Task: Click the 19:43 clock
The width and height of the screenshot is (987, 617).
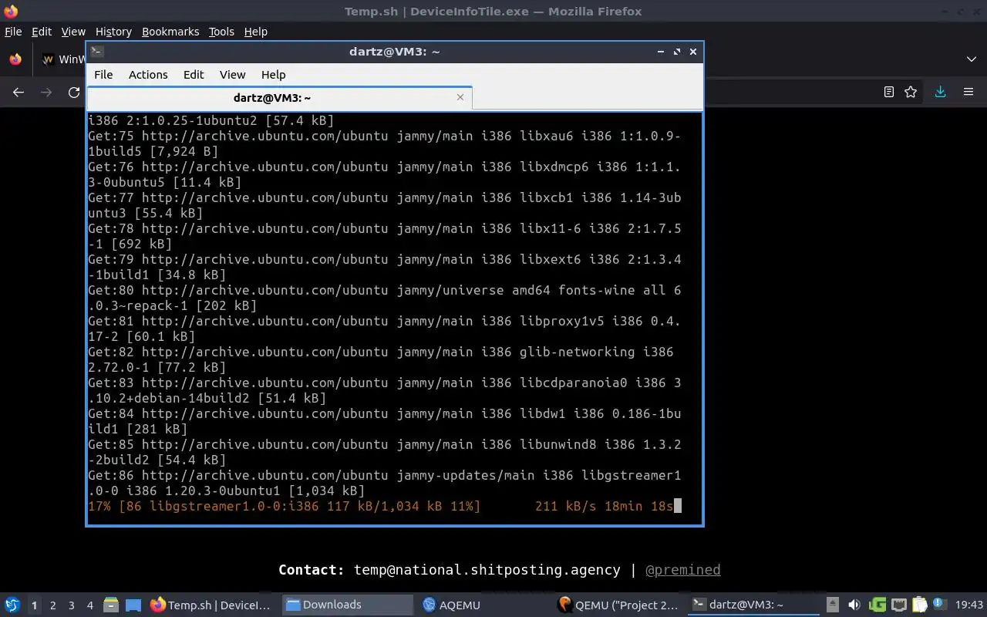Action: coord(968,605)
